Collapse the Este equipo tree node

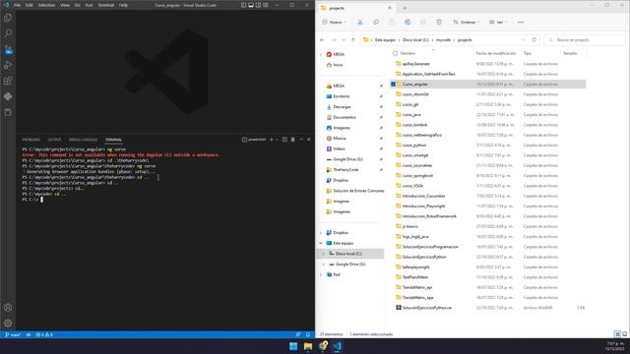321,243
